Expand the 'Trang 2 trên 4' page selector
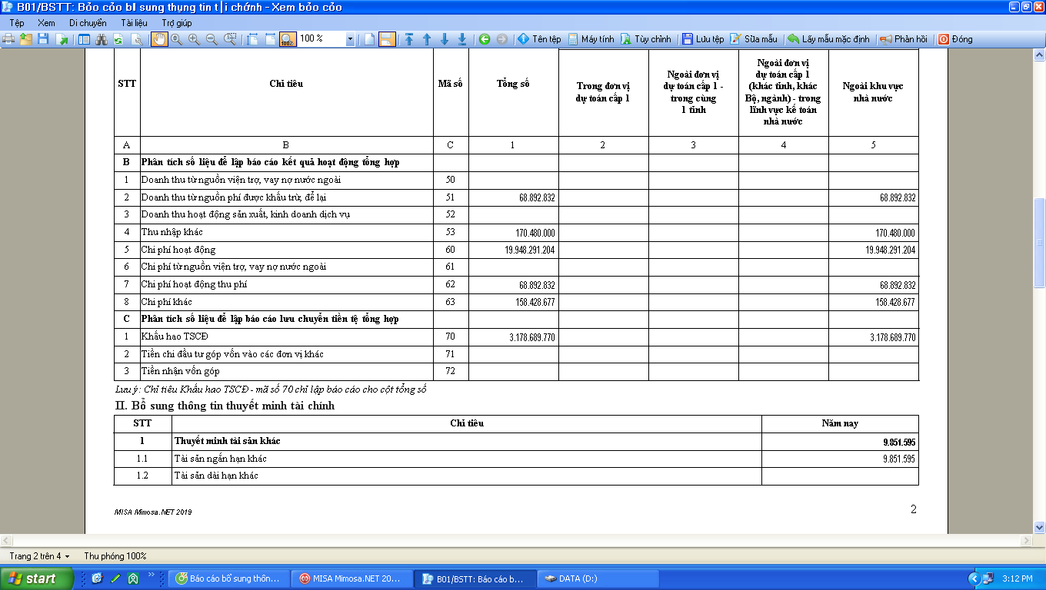Viewport: 1046px width, 590px height. 39,555
